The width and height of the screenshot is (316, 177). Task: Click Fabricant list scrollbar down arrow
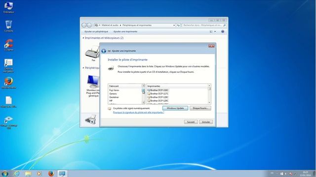click(143, 103)
